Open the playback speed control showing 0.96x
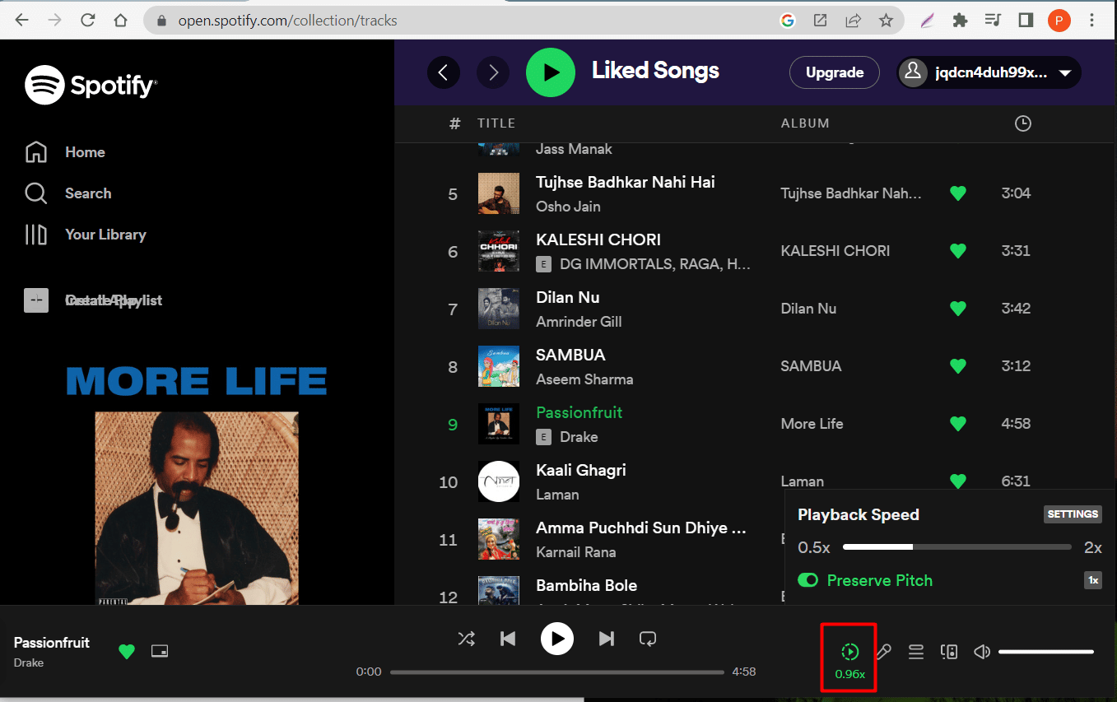Viewport: 1117px width, 702px height. [849, 651]
